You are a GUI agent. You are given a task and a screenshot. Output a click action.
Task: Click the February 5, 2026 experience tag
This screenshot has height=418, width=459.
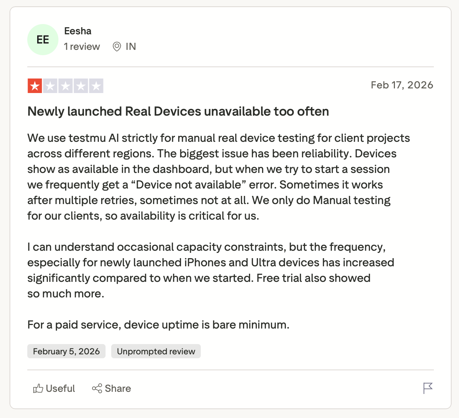pos(66,351)
